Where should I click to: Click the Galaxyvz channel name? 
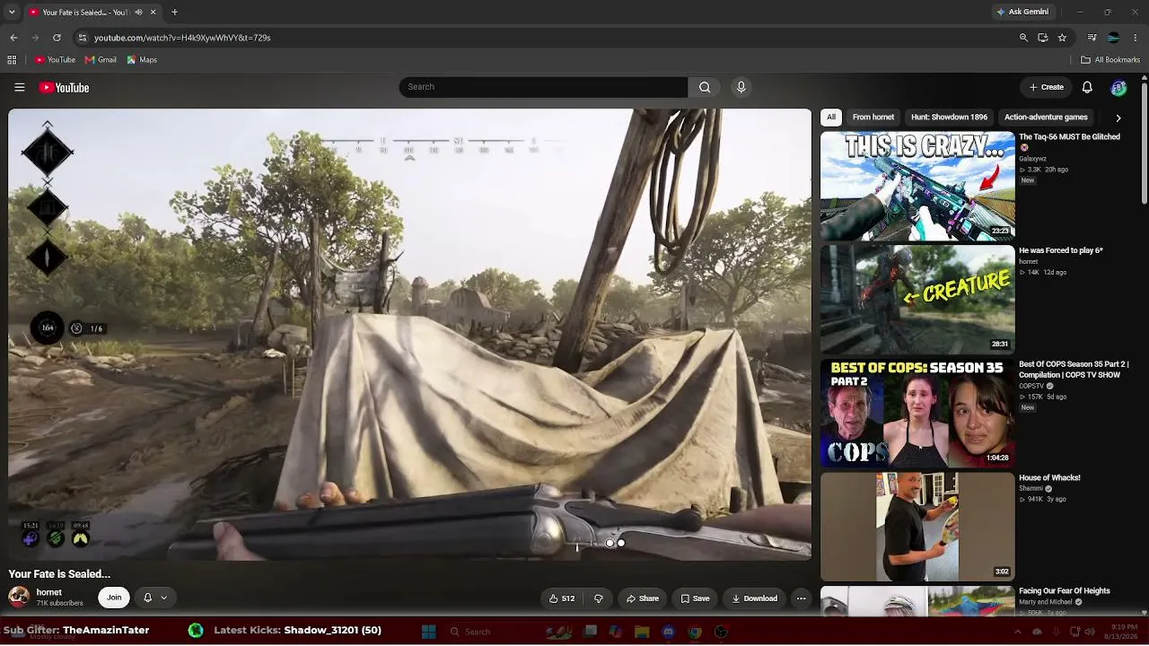click(1032, 159)
